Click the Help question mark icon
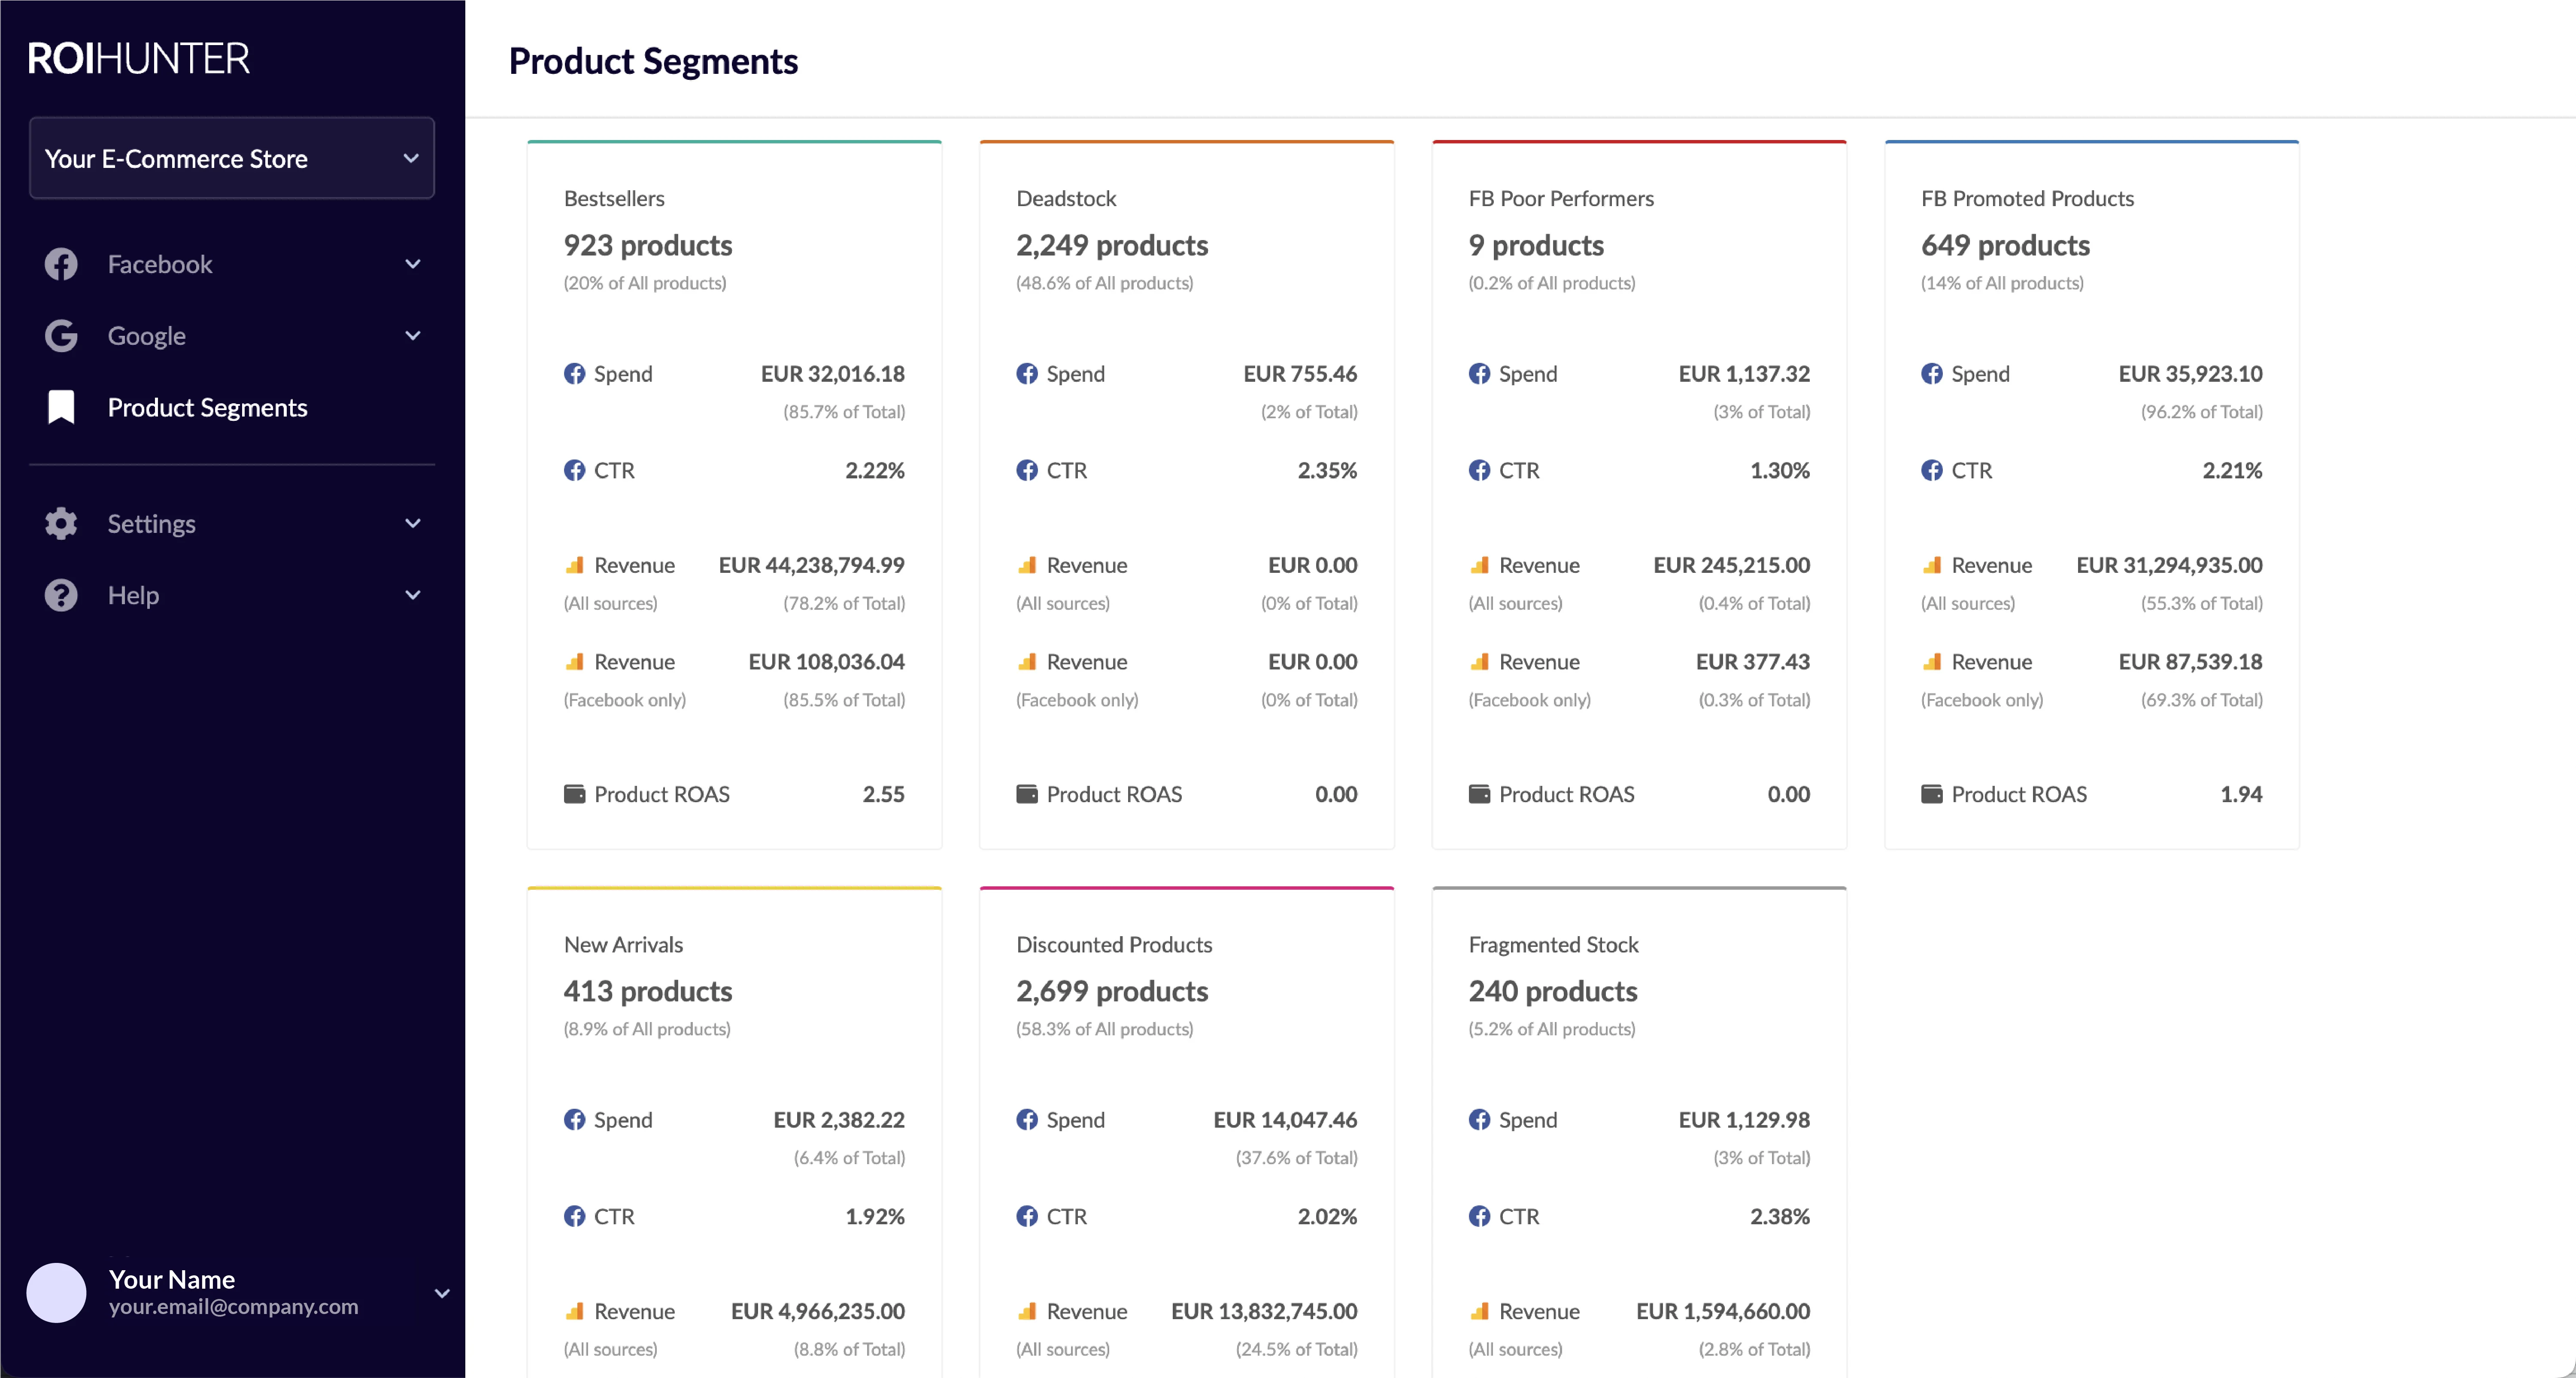The image size is (2576, 1378). [x=61, y=595]
